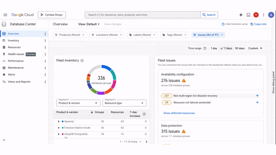Open Tags (None) filter dropdown
Viewport: 276px width, 155px height.
[x=174, y=35]
